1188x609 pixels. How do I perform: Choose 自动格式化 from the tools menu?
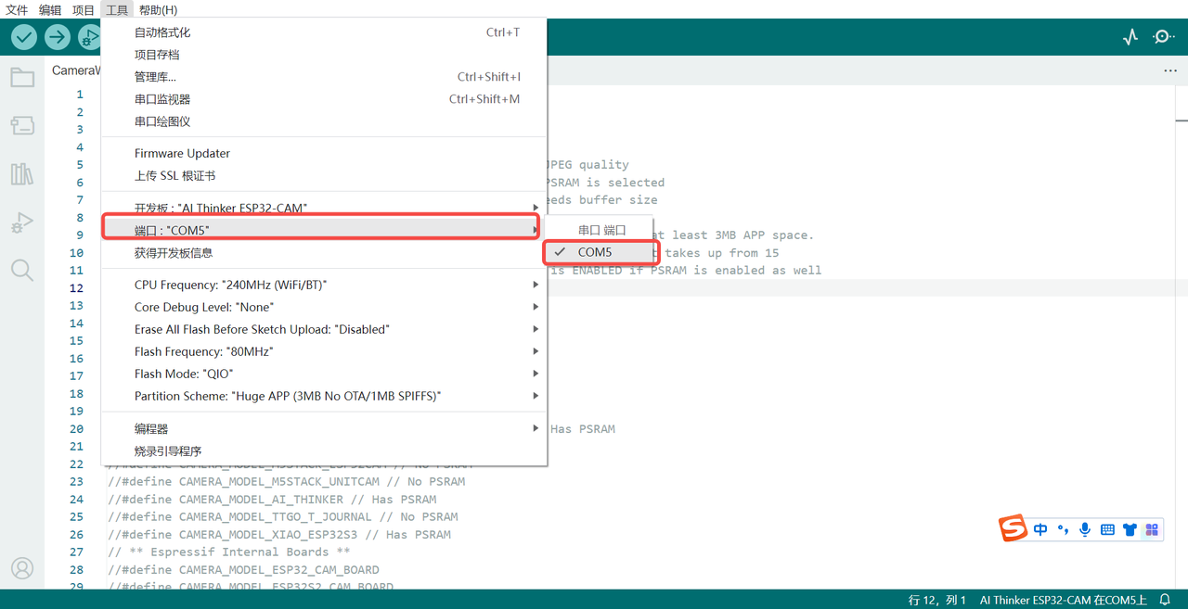coord(324,32)
